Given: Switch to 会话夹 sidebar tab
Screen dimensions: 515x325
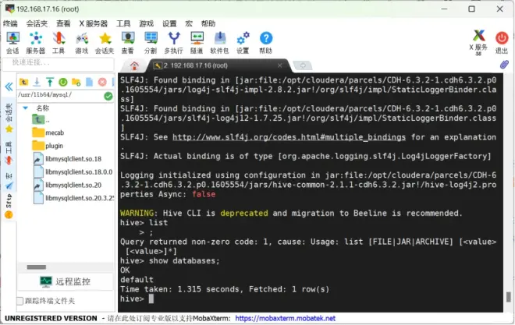Looking at the screenshot, I should click(x=9, y=118).
